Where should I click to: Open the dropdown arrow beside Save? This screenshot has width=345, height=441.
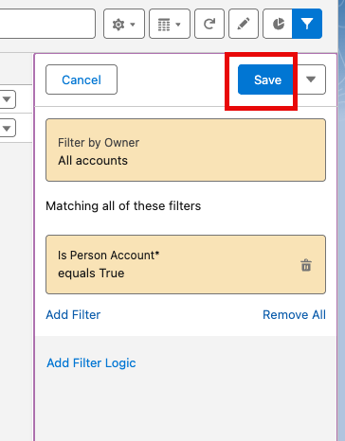311,79
